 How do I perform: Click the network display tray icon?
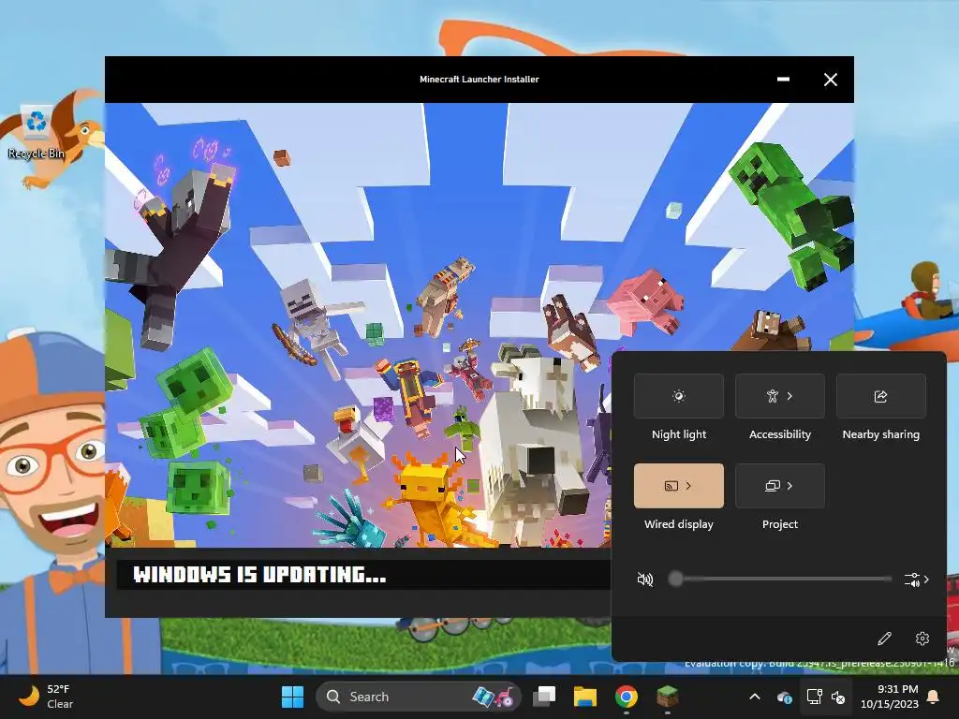click(x=814, y=697)
